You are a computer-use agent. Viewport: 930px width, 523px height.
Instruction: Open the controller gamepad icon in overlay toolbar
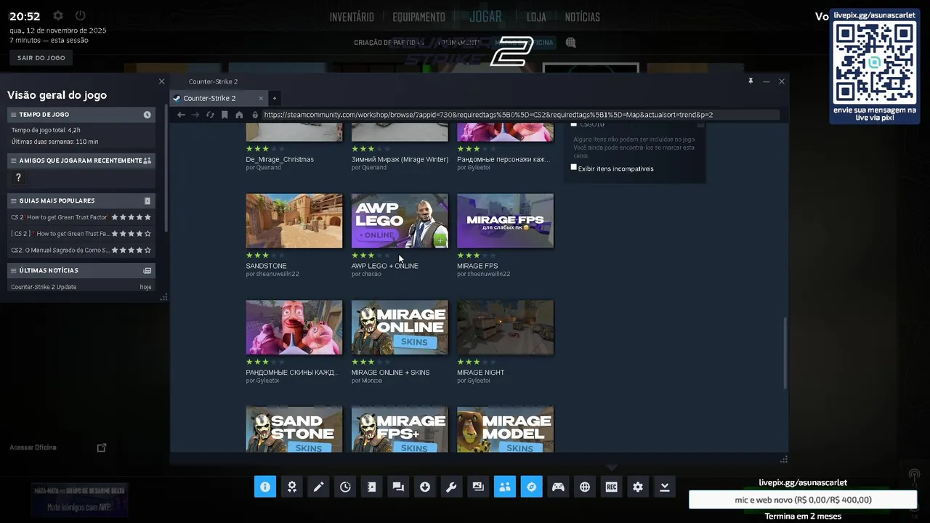click(558, 487)
